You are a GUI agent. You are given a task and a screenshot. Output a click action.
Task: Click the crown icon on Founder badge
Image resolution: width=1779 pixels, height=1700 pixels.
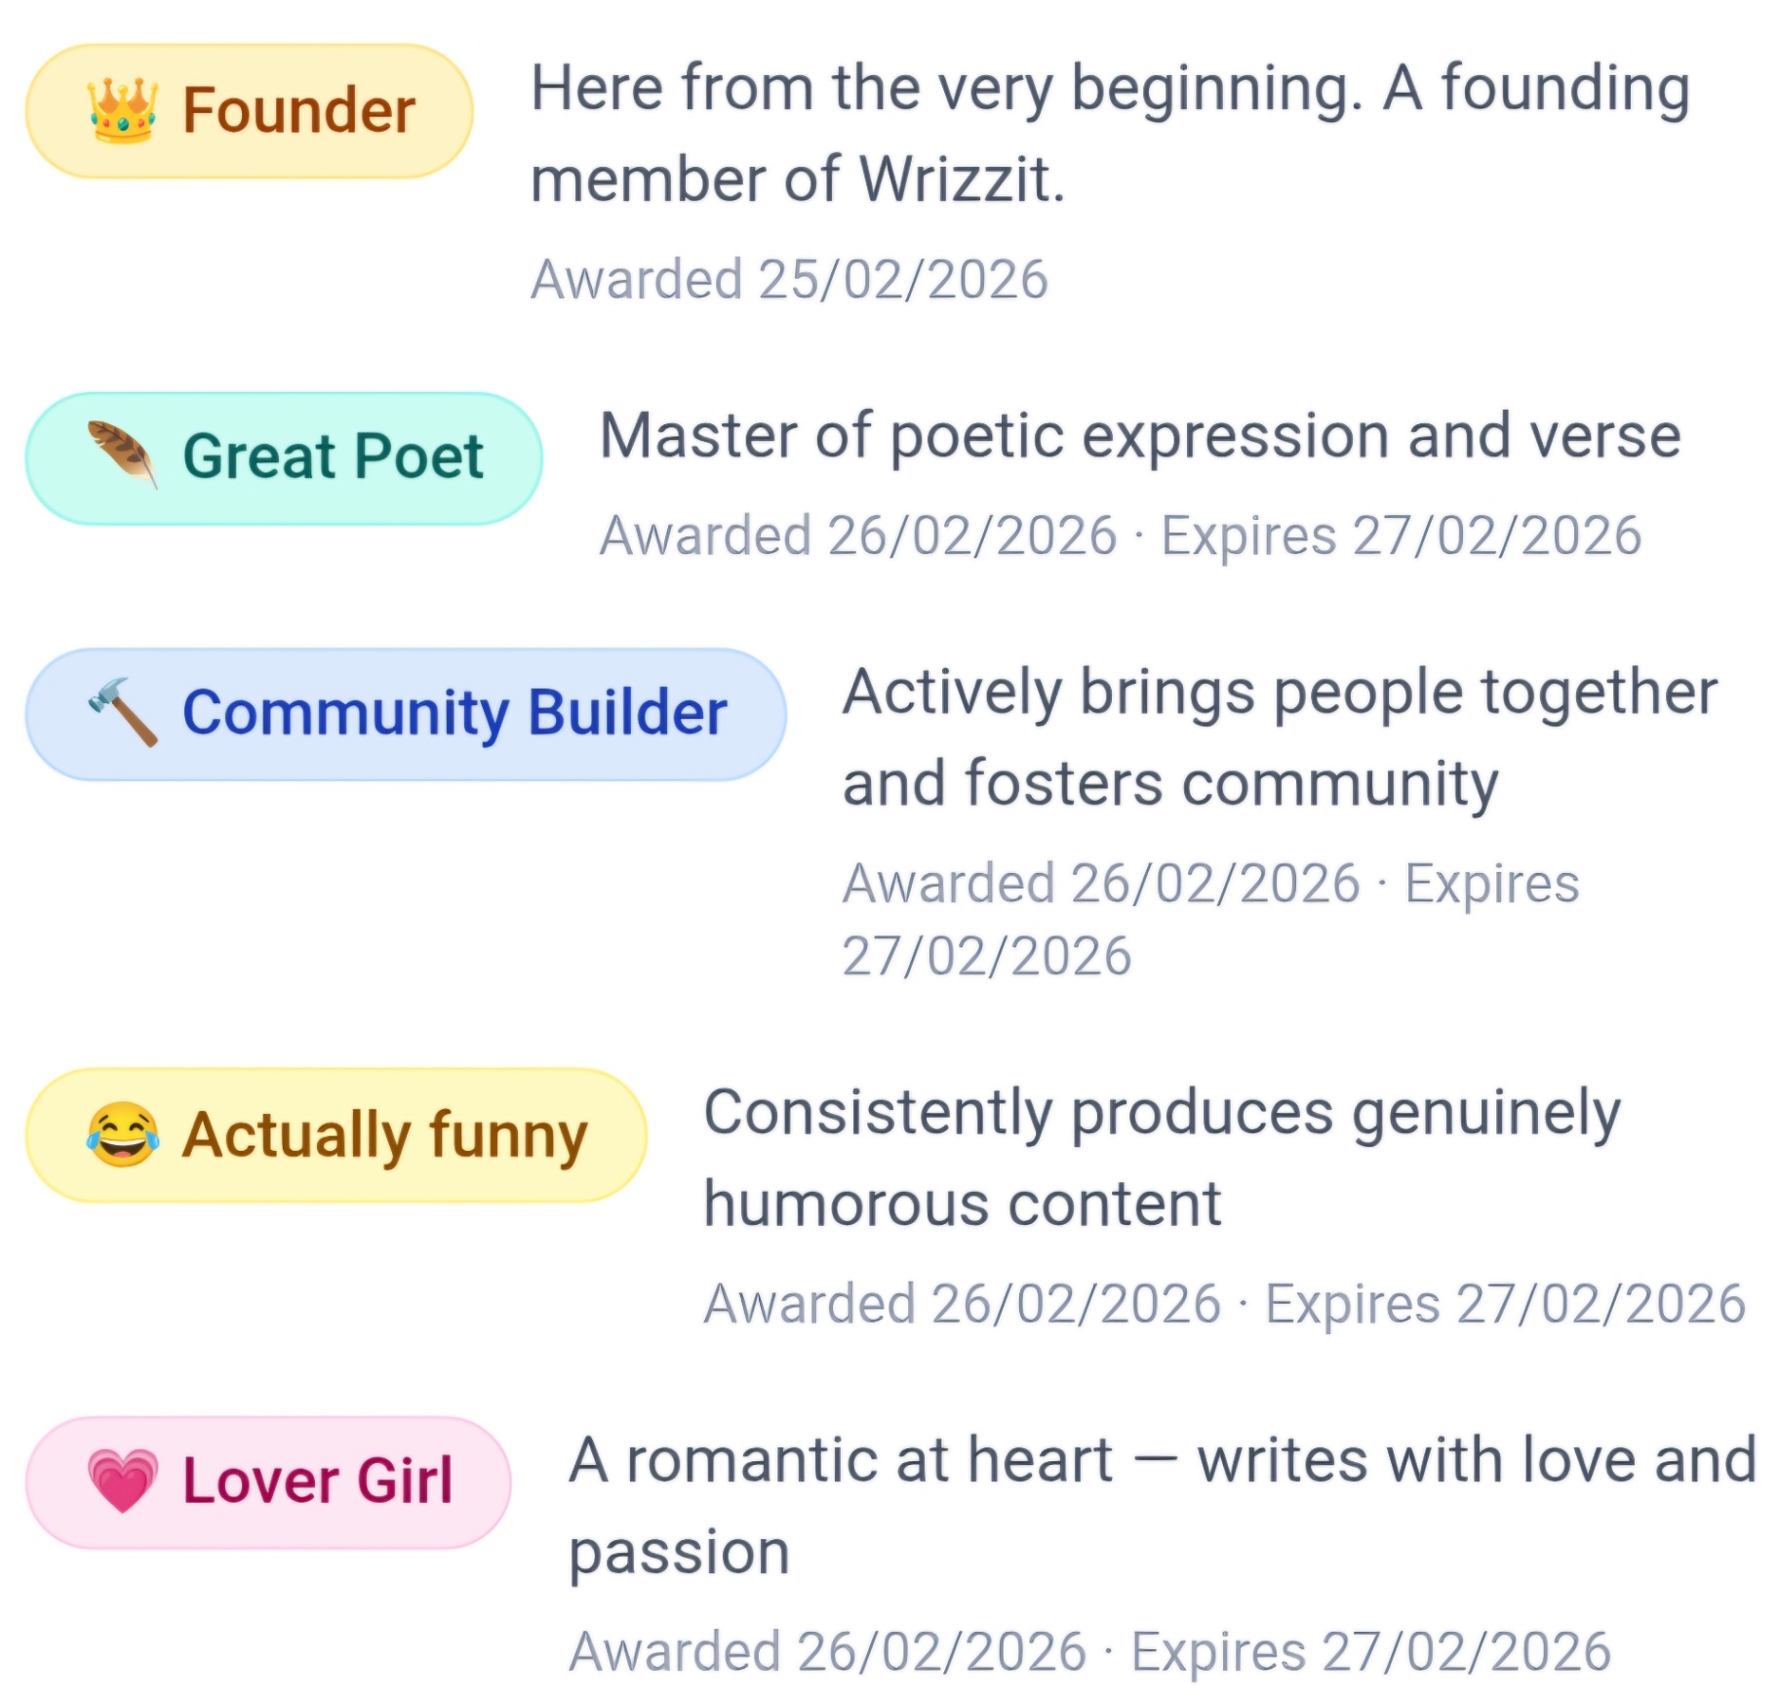(122, 110)
